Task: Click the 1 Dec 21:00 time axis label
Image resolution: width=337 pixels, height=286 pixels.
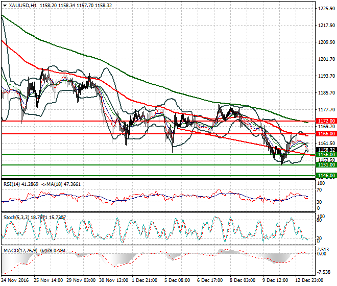Action: click(x=145, y=280)
